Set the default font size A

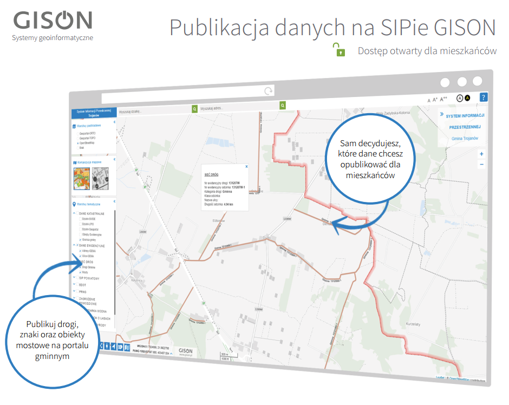point(429,101)
